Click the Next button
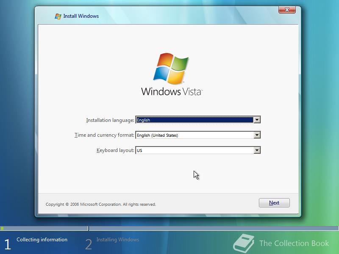339x254 pixels. (x=274, y=203)
